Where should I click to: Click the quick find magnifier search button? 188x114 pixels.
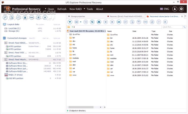pos(184,27)
